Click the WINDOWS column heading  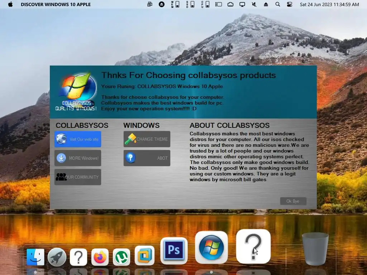(x=141, y=125)
